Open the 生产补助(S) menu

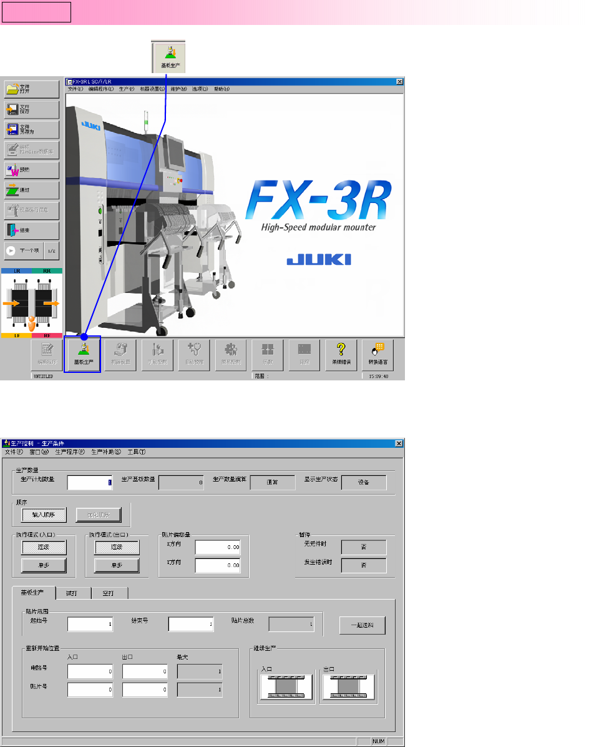tap(106, 452)
